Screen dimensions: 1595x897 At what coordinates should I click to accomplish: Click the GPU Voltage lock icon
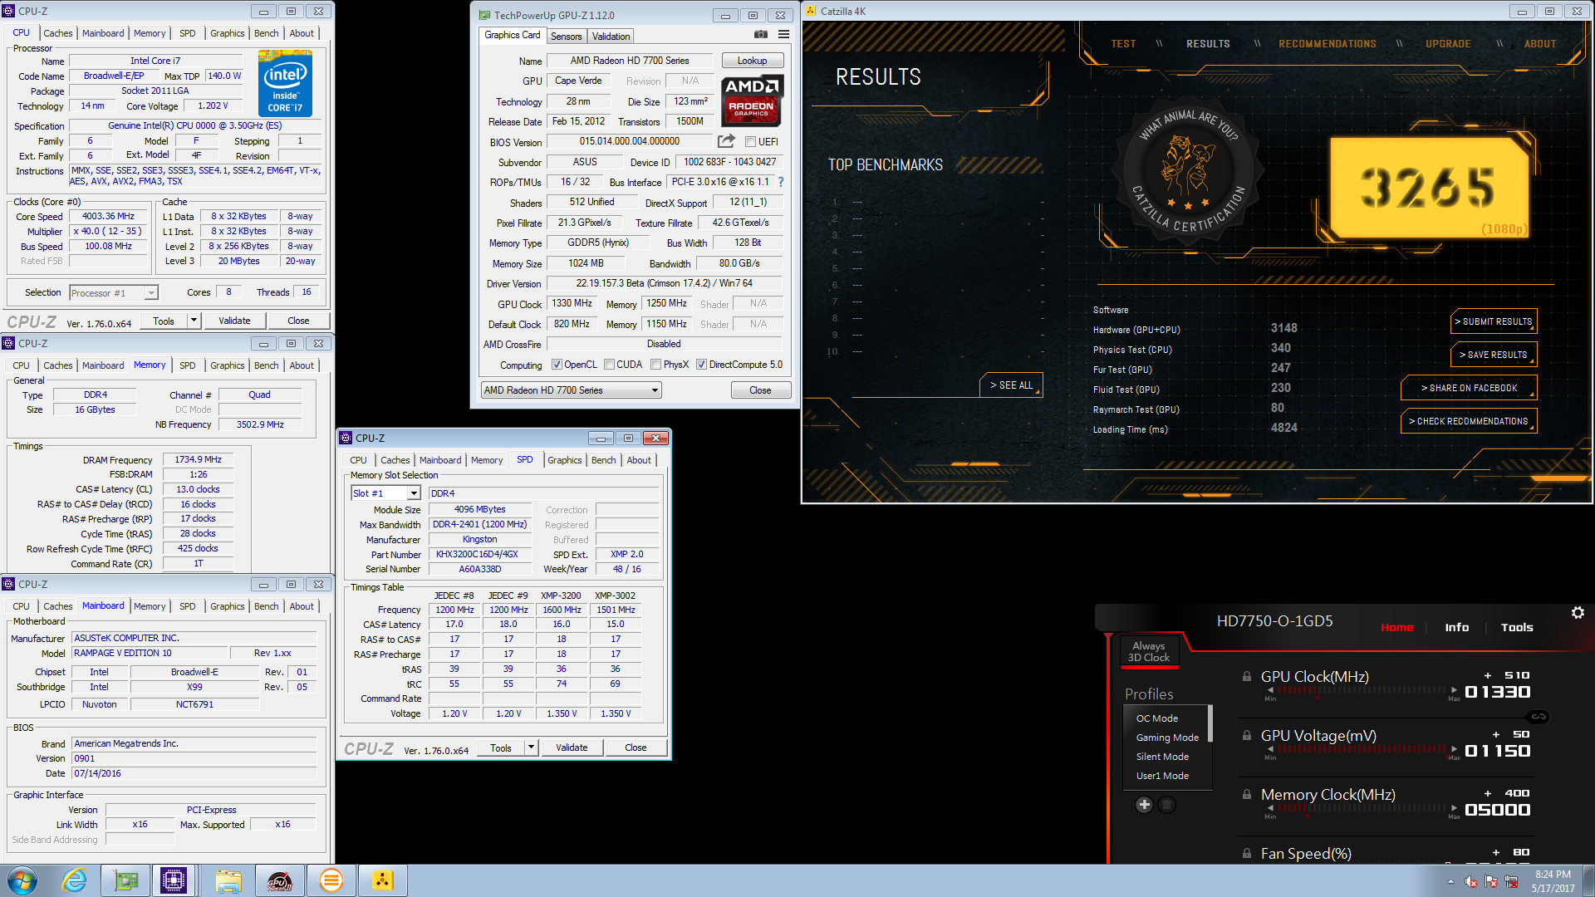click(x=1247, y=736)
